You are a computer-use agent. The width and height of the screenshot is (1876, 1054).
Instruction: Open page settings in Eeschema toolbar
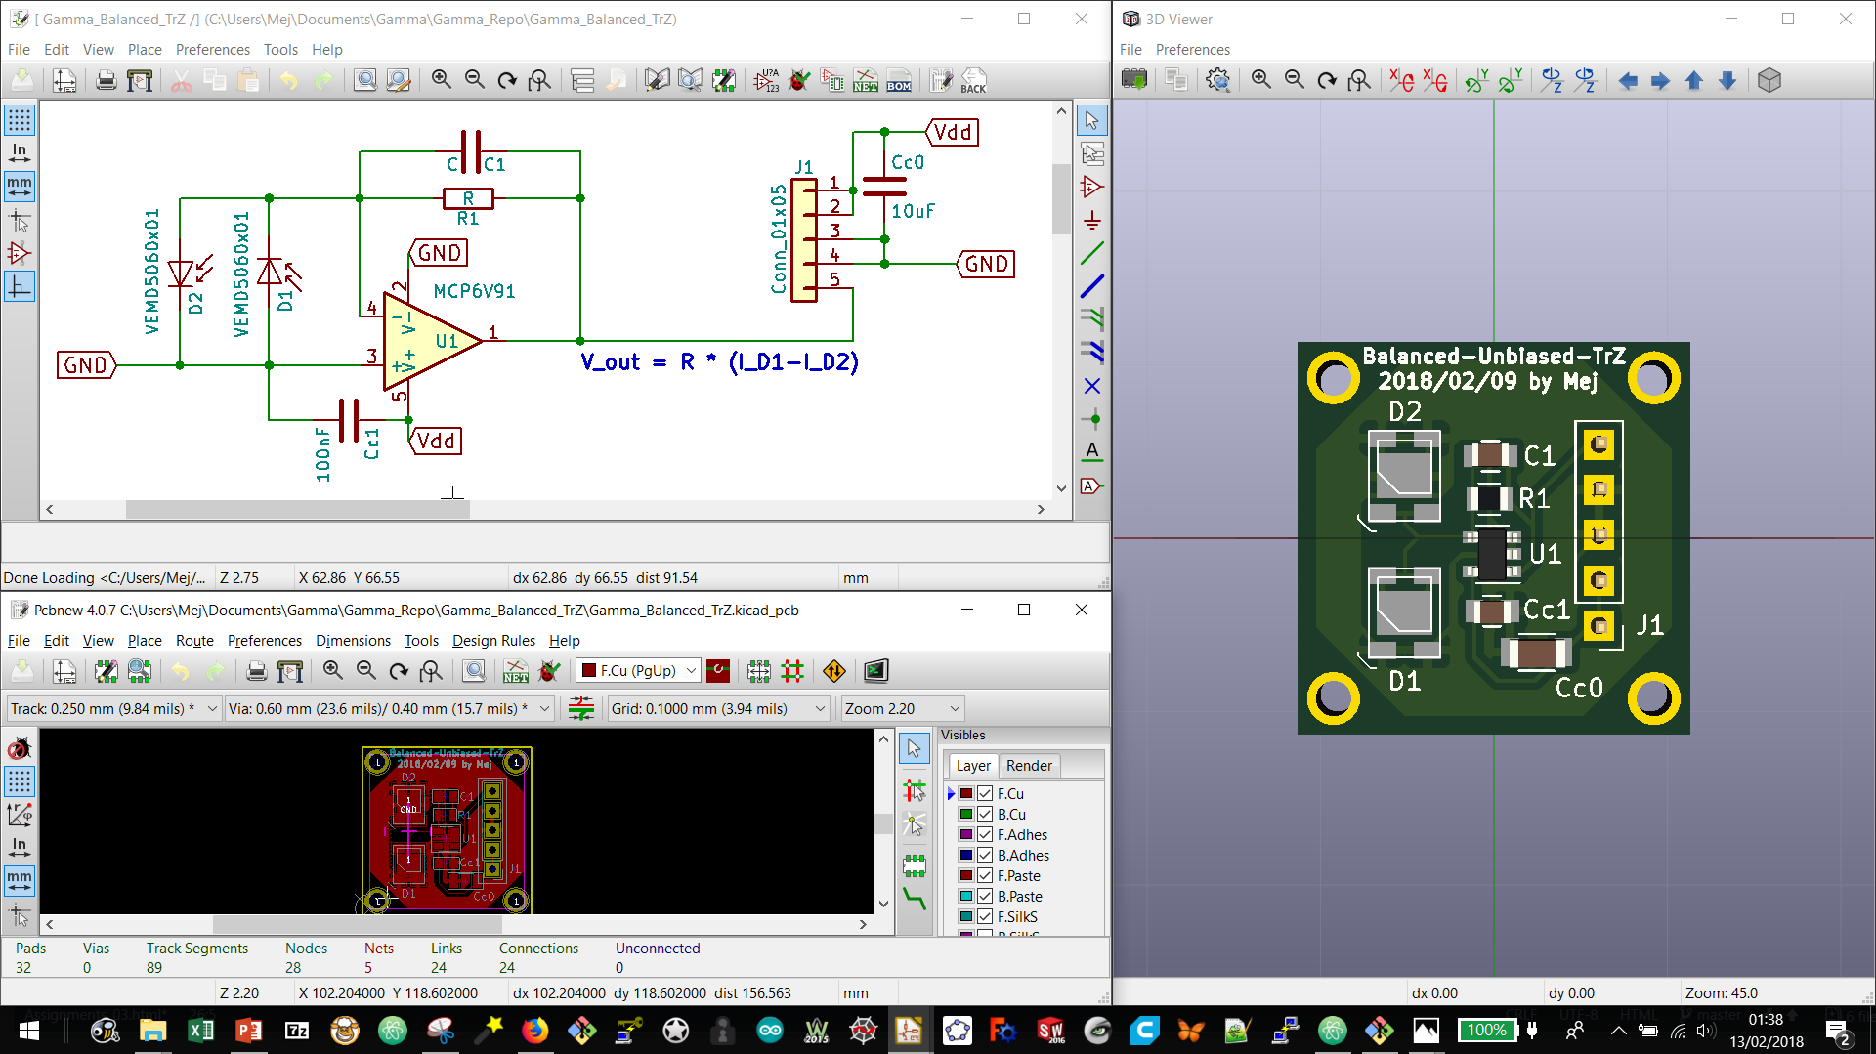tap(64, 81)
